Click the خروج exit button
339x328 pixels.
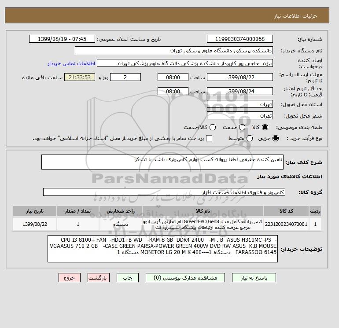click(70, 278)
